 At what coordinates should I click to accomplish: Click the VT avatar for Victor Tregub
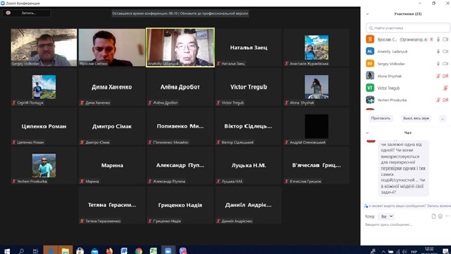click(370, 88)
